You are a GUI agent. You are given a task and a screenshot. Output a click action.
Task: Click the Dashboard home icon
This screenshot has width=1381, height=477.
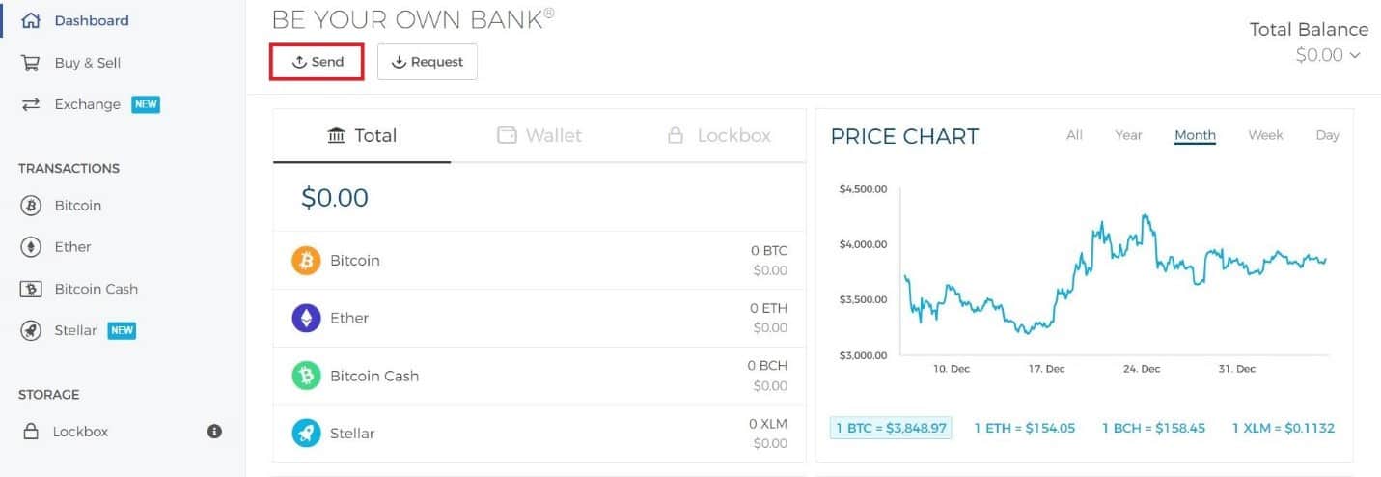31,20
